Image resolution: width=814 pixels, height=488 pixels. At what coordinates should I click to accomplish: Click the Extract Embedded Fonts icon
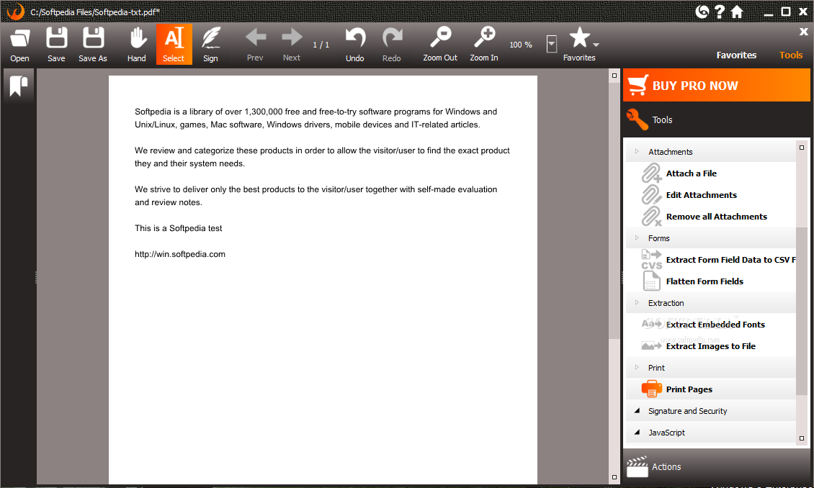[x=653, y=324]
